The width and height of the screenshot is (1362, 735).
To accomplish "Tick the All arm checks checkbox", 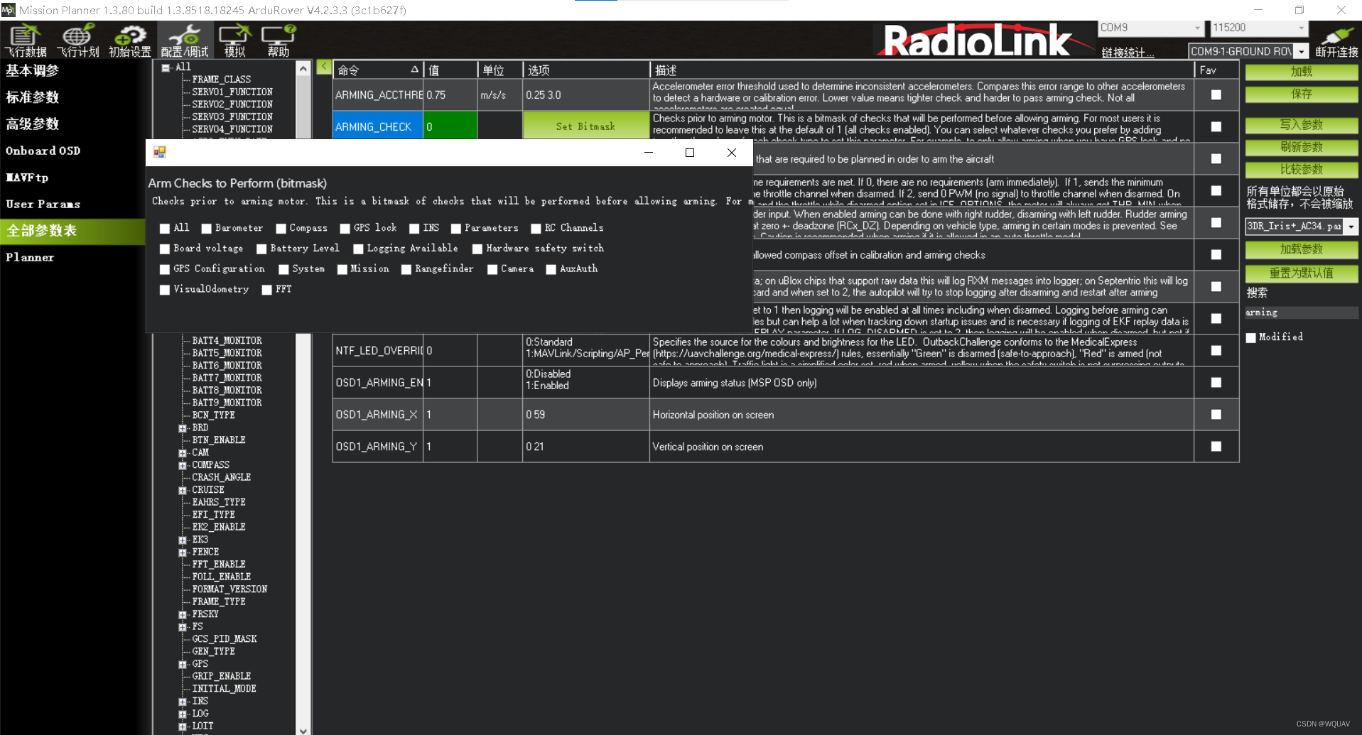I will coord(165,229).
